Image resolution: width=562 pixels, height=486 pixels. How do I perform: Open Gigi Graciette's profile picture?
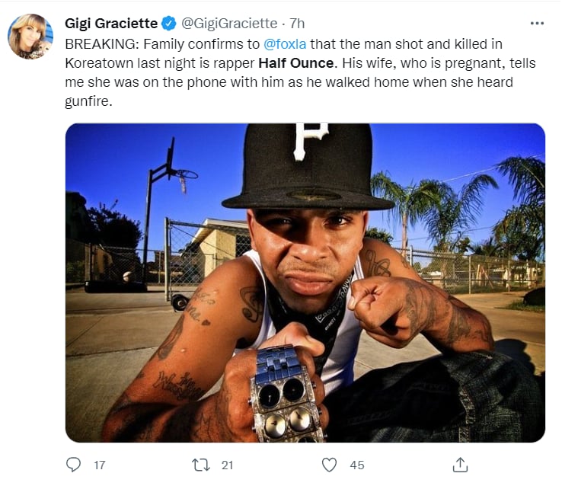[x=30, y=37]
